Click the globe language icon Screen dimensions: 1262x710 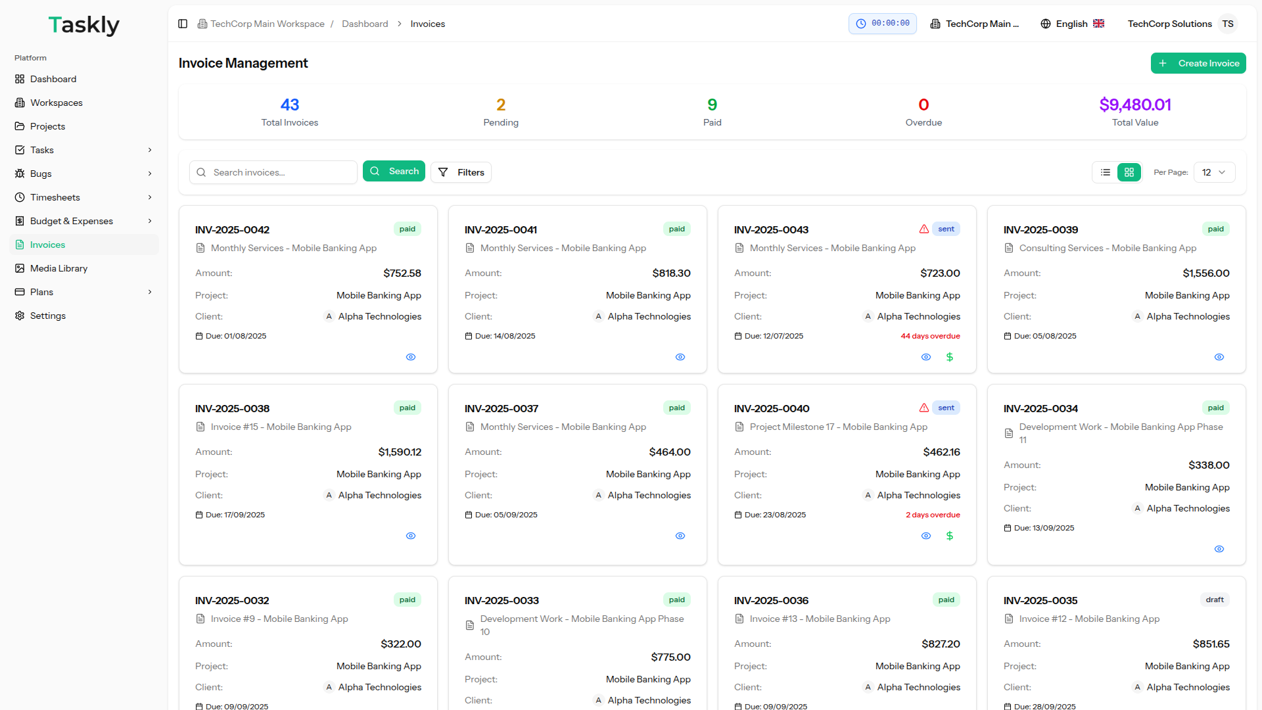coord(1045,24)
